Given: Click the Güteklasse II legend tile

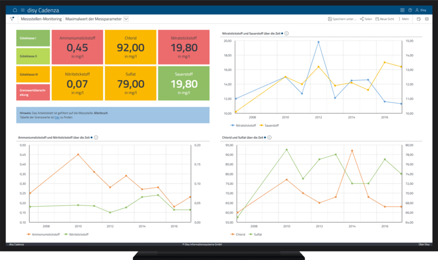Looking at the screenshot, I should coord(33,56).
